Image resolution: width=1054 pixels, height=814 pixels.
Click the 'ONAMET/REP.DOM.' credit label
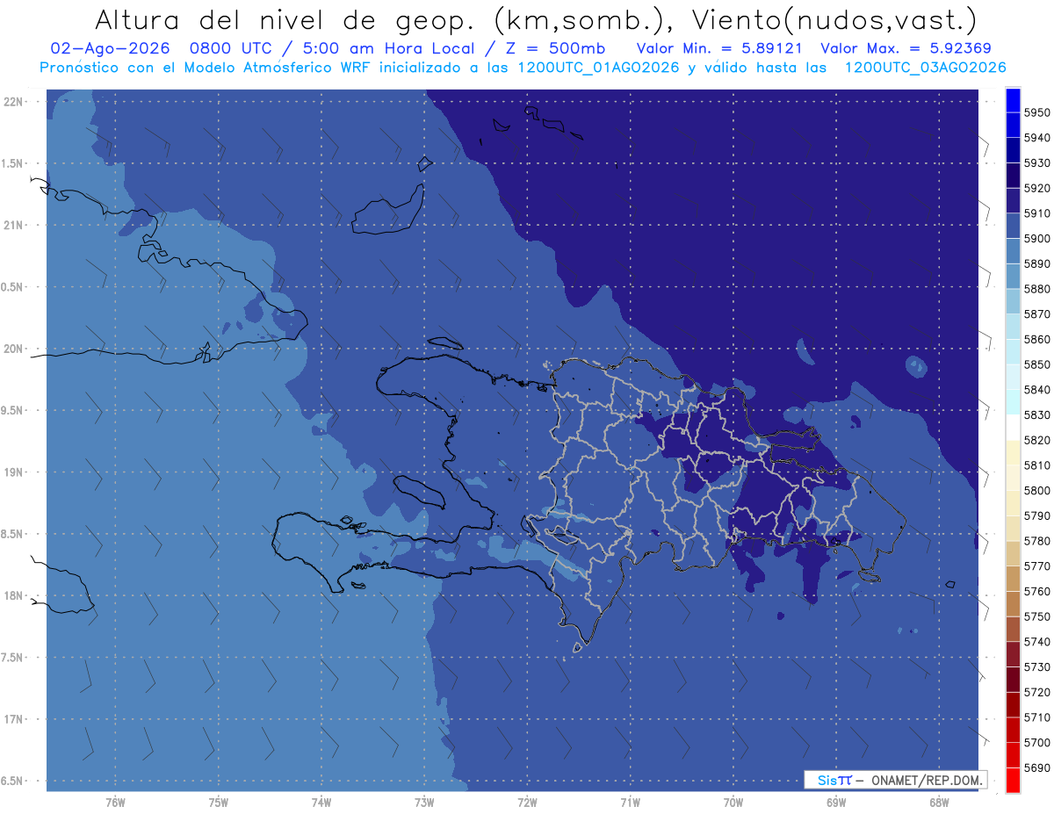point(928,780)
